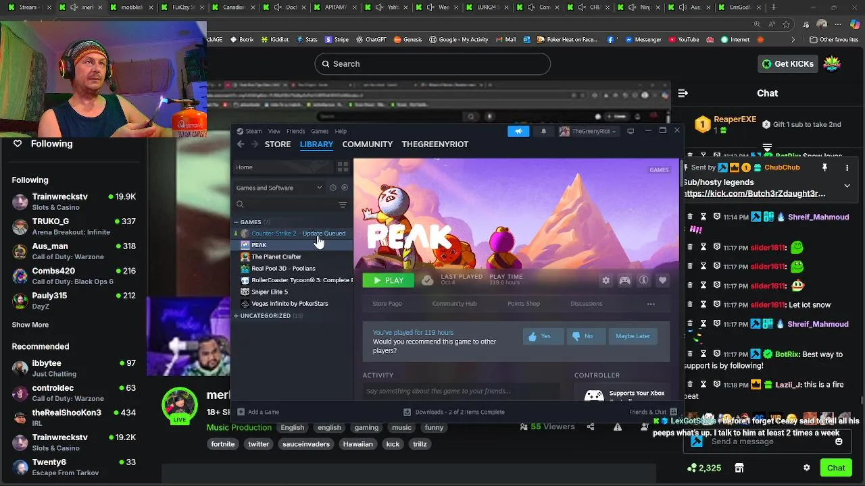Screen dimensions: 865x486
Task: Toggle sort by recent activity clock icon
Action: pyautogui.click(x=332, y=188)
